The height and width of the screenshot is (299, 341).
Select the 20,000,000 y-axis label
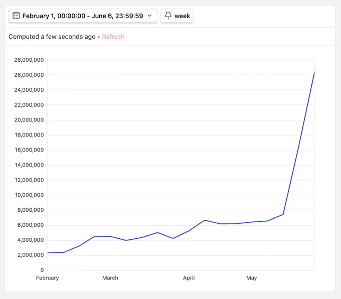click(x=29, y=120)
